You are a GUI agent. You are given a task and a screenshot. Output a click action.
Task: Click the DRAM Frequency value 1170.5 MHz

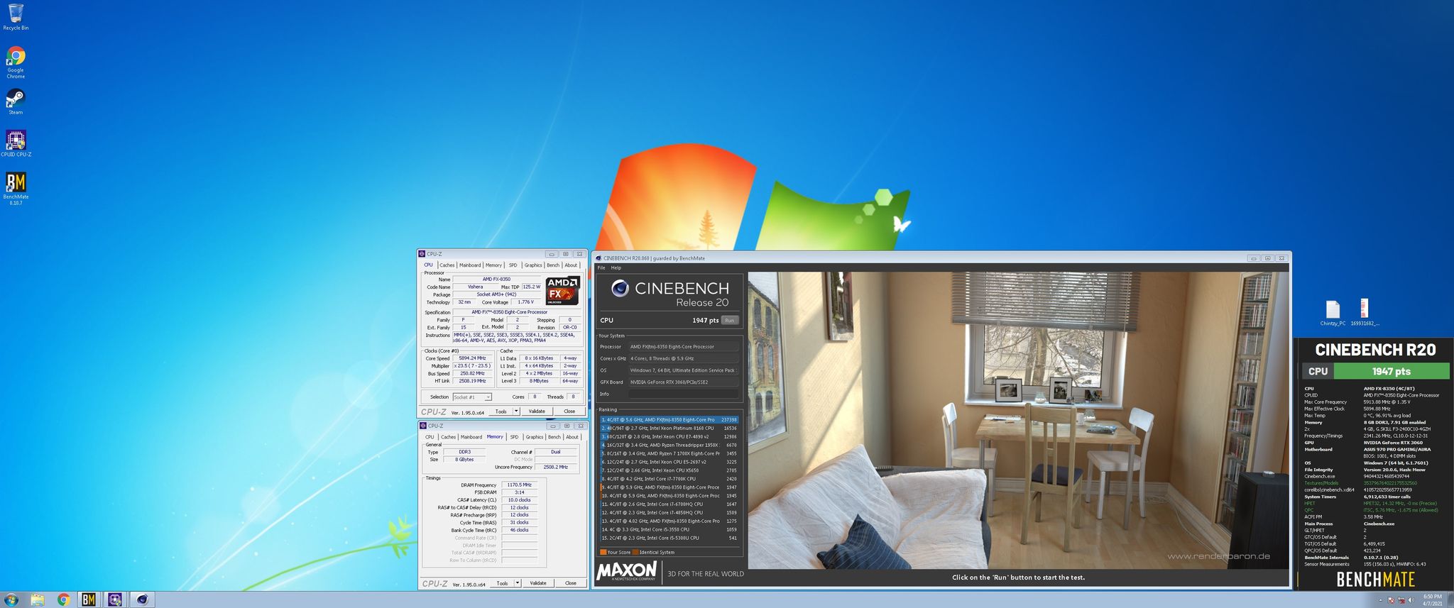(x=520, y=485)
